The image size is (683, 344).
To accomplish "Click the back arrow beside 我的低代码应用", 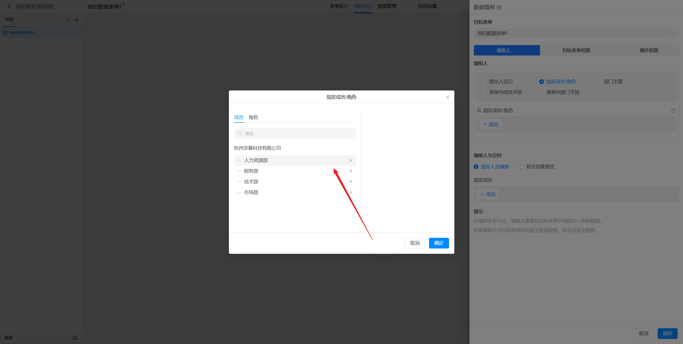I will coord(9,7).
